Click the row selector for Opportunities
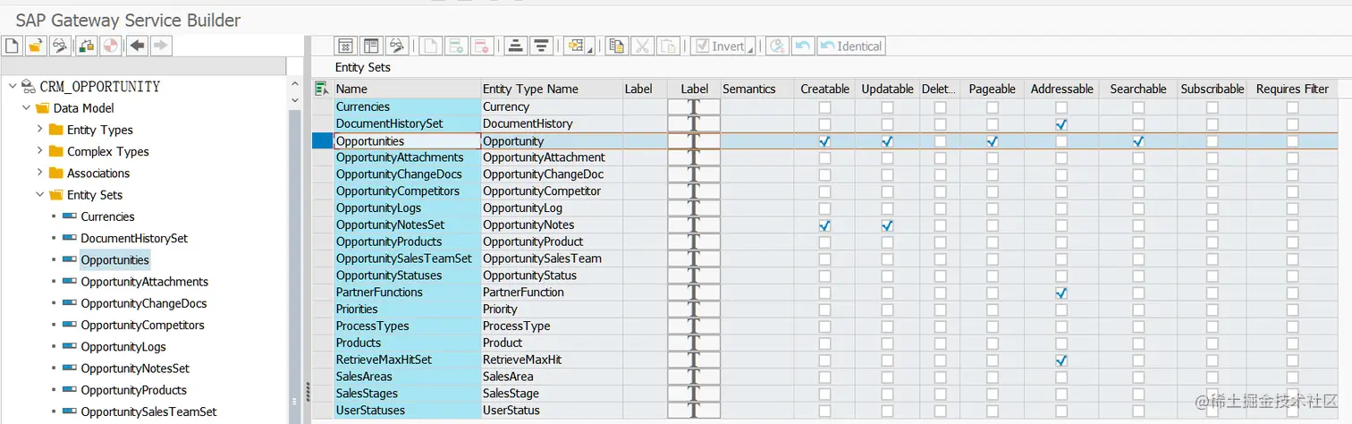This screenshot has height=424, width=1352. click(322, 141)
